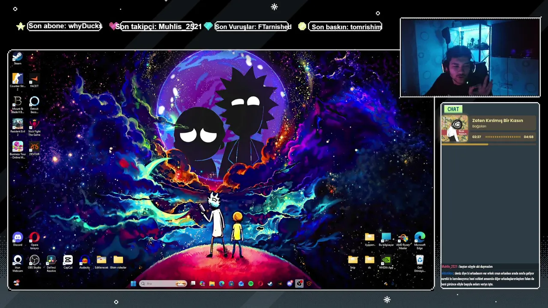Click the Muhlis_2521 chat username
The width and height of the screenshot is (548, 308).
point(449,267)
